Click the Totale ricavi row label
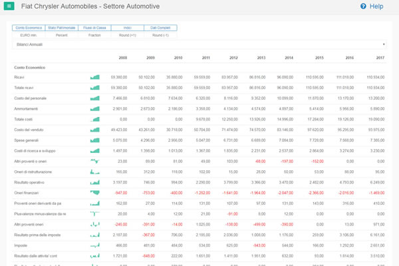The image size is (399, 266). click(24, 88)
